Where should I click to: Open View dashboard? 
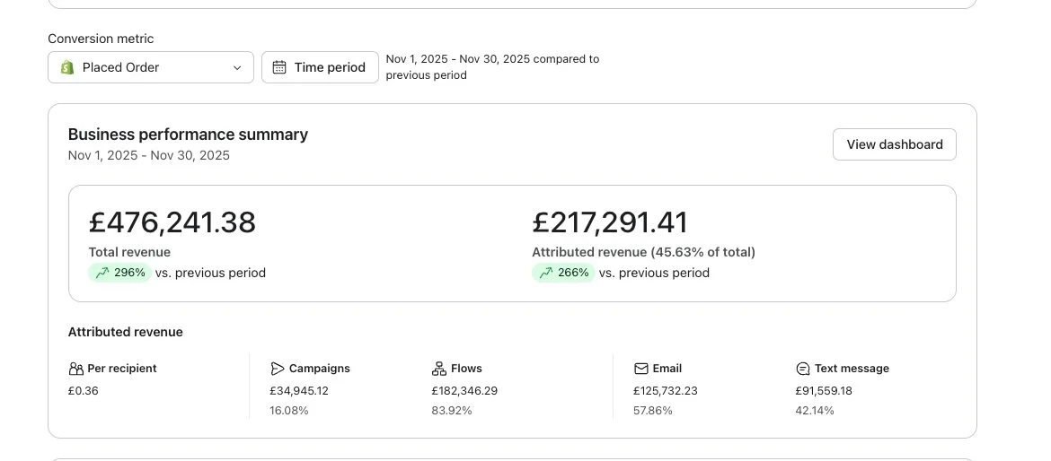click(x=894, y=144)
